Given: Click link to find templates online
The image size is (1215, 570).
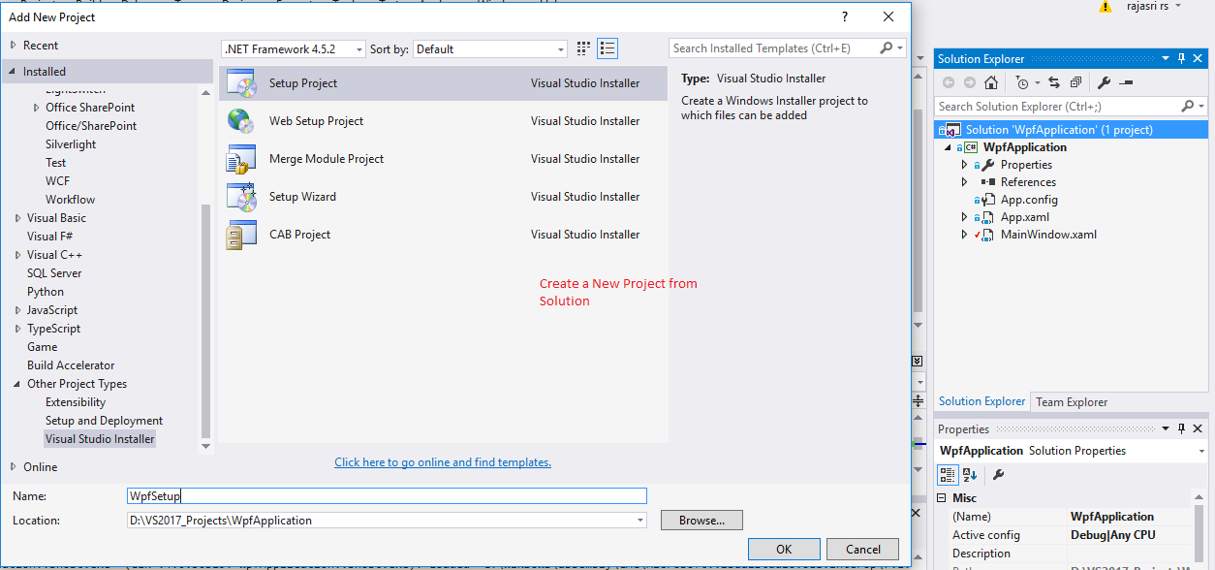Looking at the screenshot, I should [x=443, y=462].
